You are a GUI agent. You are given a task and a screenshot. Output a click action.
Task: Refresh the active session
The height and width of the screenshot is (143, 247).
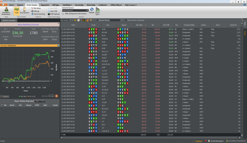[92, 10]
